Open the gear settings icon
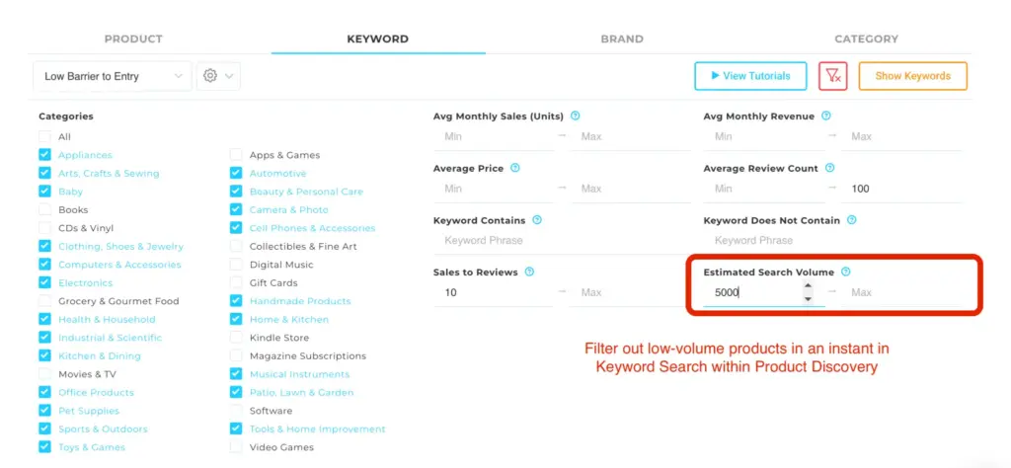The width and height of the screenshot is (1011, 468). (210, 76)
